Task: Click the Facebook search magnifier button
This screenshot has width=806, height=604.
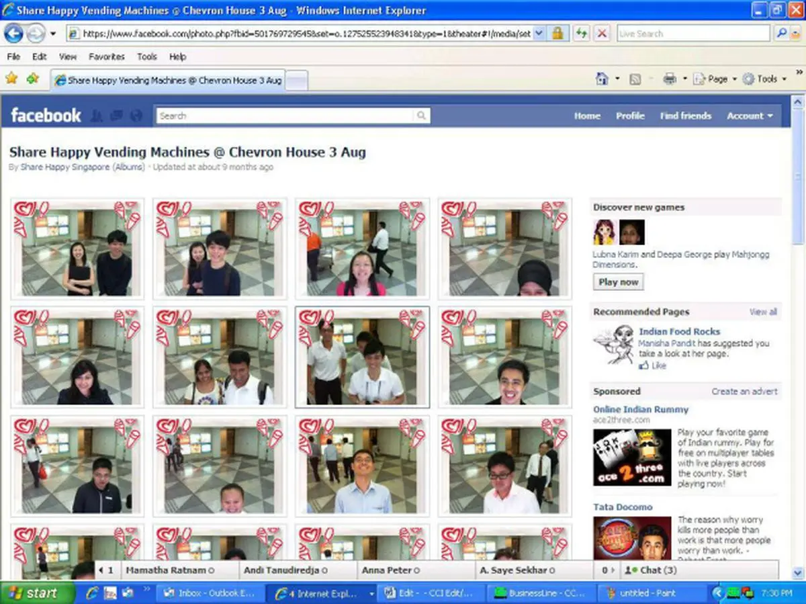Action: (x=421, y=116)
